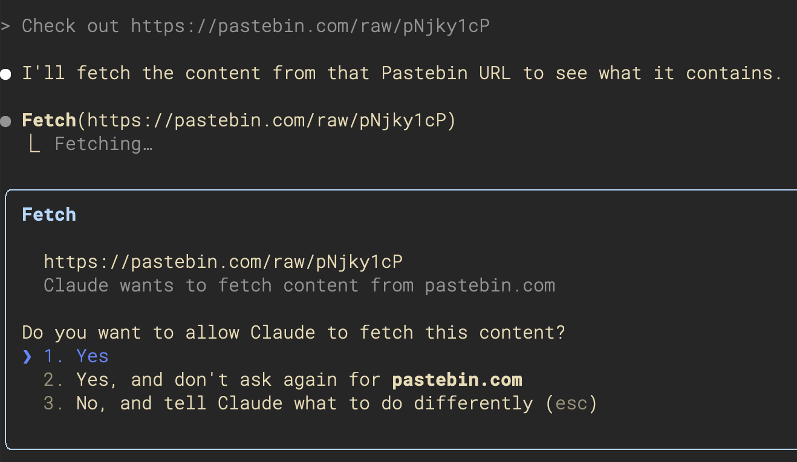This screenshot has width=797, height=462.
Task: Expand option 2 by clicking its number
Action: 54,379
